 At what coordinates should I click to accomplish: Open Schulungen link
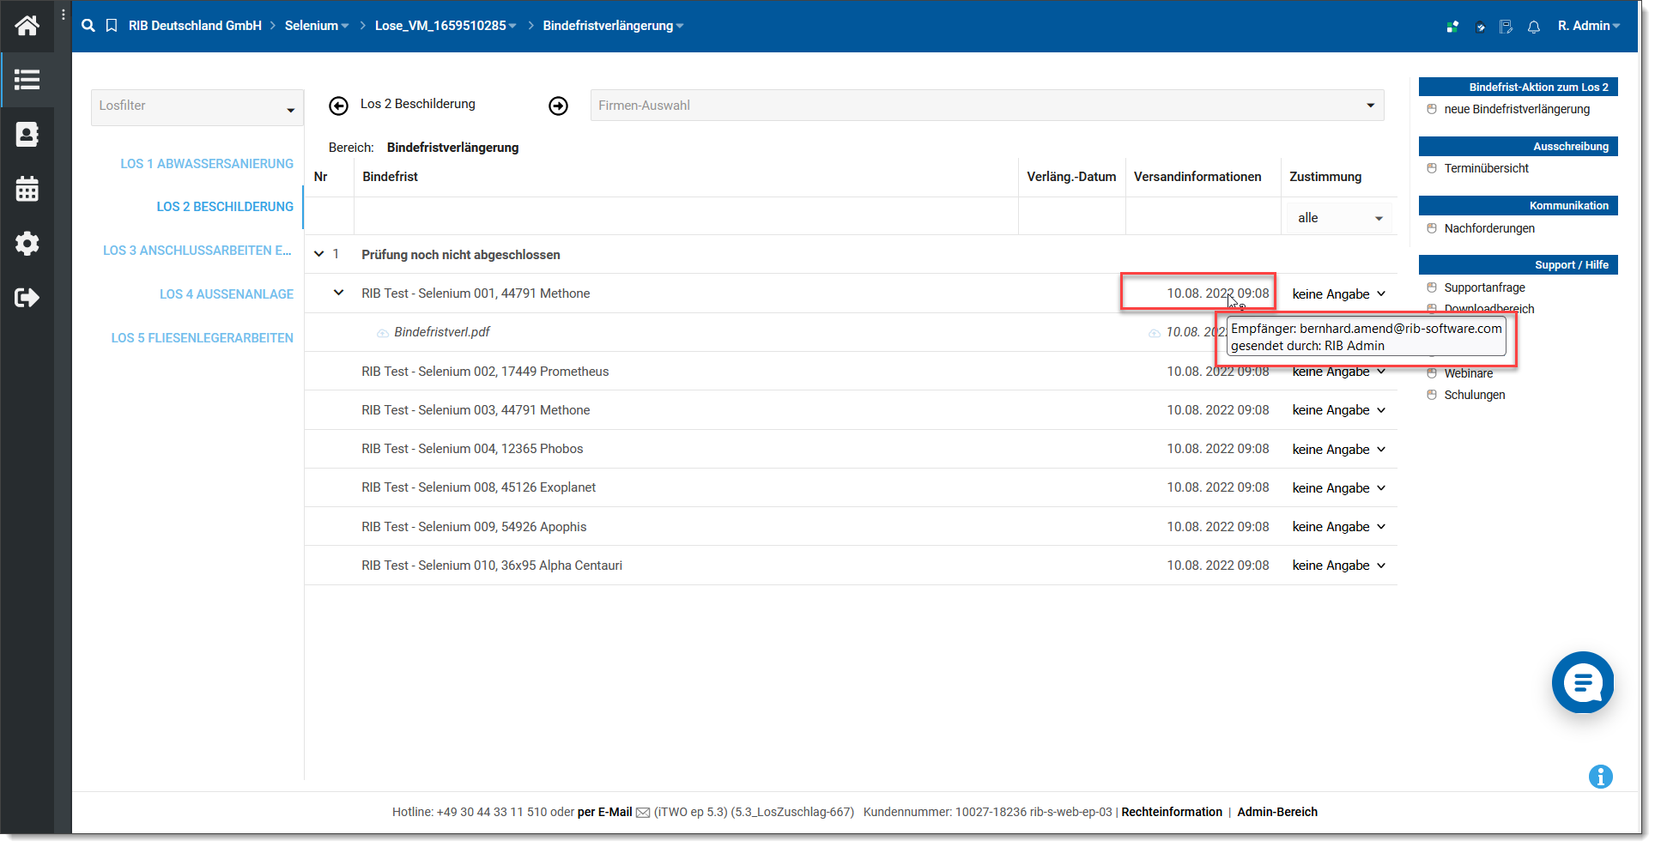coord(1474,395)
